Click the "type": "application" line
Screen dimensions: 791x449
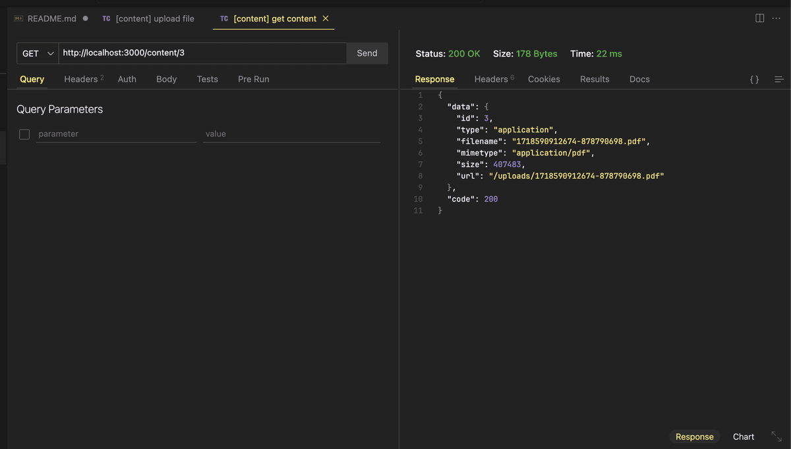[507, 130]
